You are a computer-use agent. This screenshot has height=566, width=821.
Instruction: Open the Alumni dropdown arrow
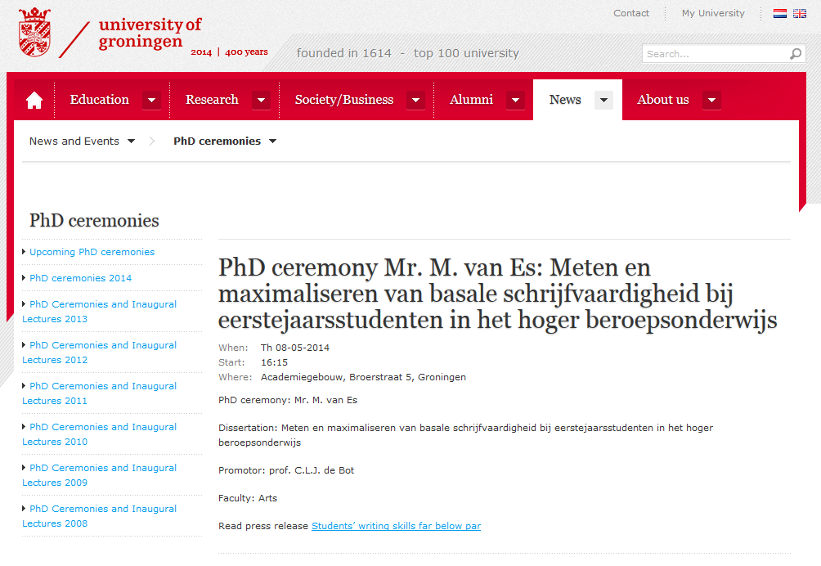pyautogui.click(x=515, y=101)
